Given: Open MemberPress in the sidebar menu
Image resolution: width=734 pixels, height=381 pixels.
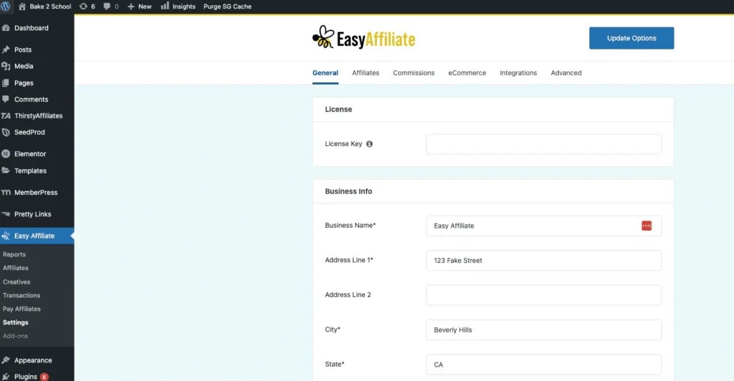Looking at the screenshot, I should pyautogui.click(x=36, y=193).
